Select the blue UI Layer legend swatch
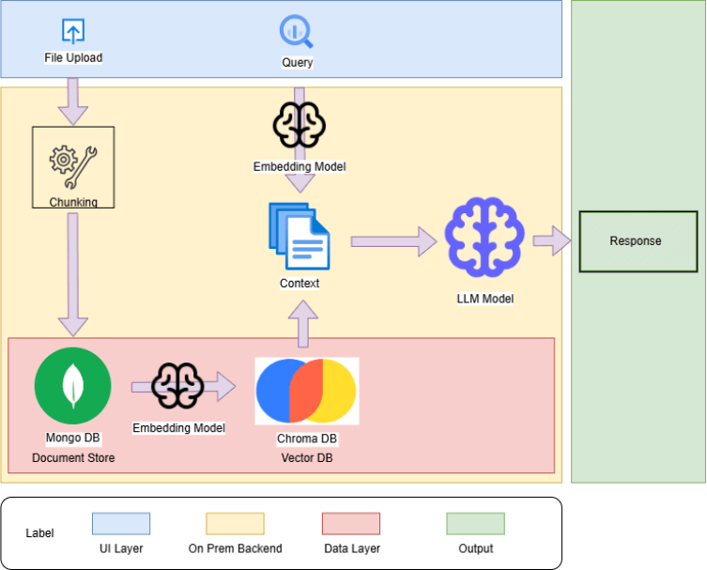 pos(120,523)
